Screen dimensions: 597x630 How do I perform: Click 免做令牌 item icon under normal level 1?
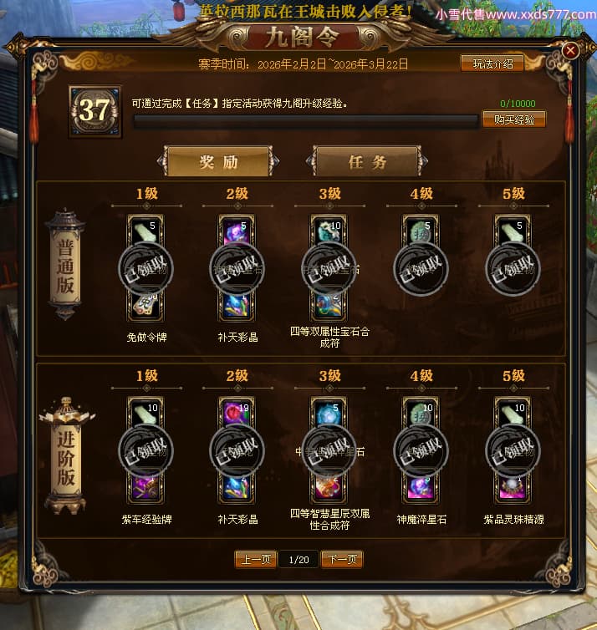point(145,307)
